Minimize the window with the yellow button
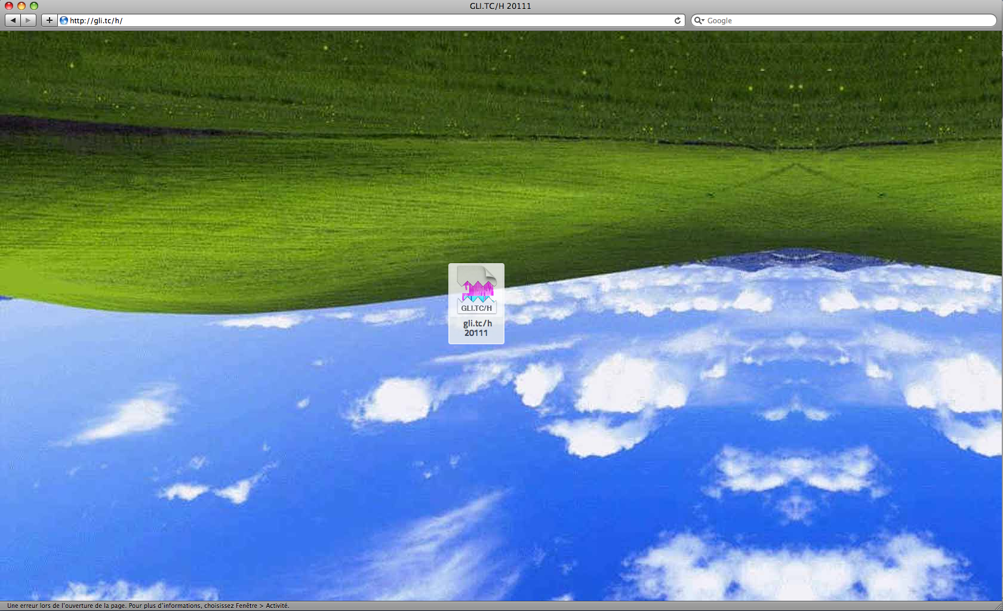Screen dimensions: 1003x611 click(21, 6)
